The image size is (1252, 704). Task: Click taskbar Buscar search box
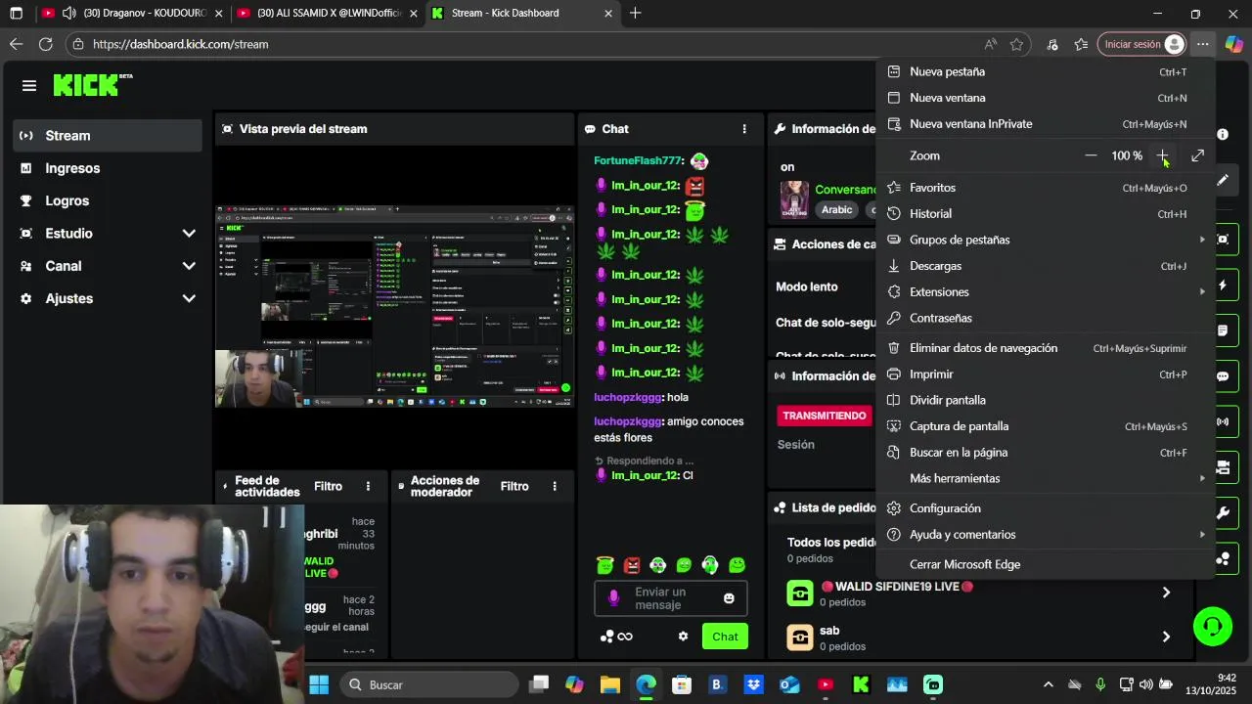[x=428, y=684]
